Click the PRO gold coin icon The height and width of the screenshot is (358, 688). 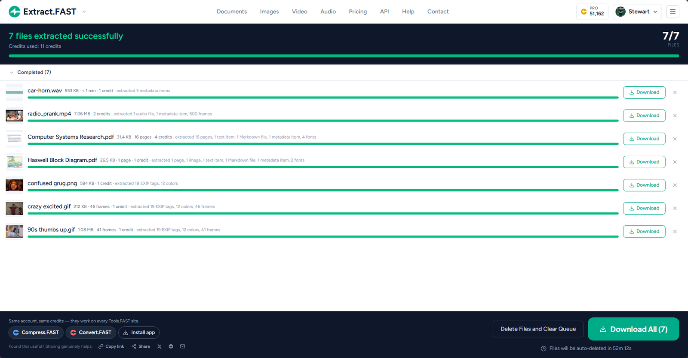(x=584, y=12)
